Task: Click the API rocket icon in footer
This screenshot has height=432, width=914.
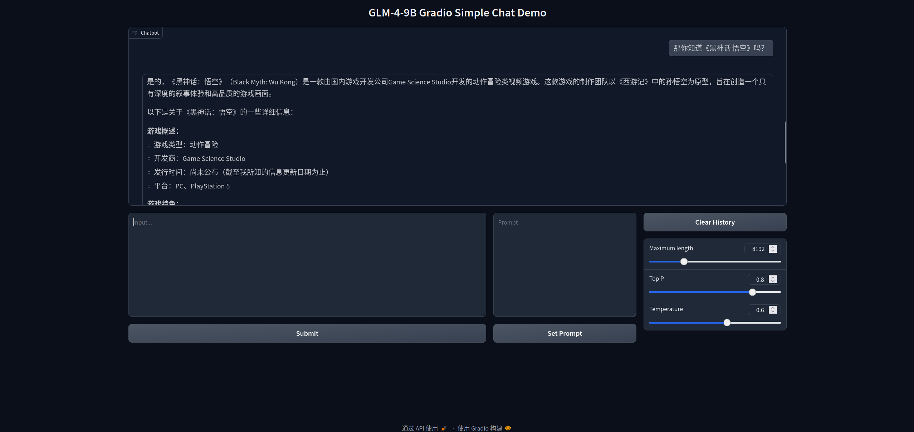Action: point(444,428)
